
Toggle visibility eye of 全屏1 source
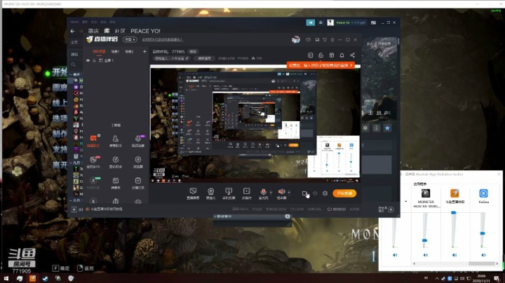coord(88,60)
